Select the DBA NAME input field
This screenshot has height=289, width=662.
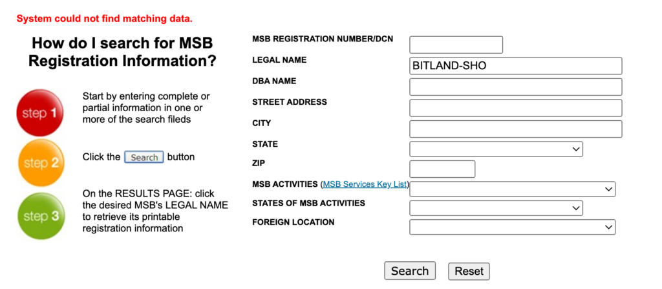(515, 87)
